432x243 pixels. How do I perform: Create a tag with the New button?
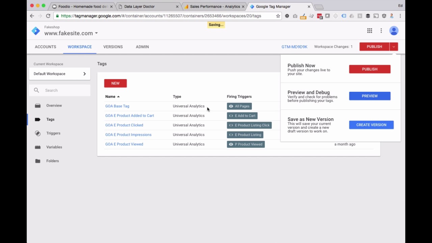coord(115,83)
